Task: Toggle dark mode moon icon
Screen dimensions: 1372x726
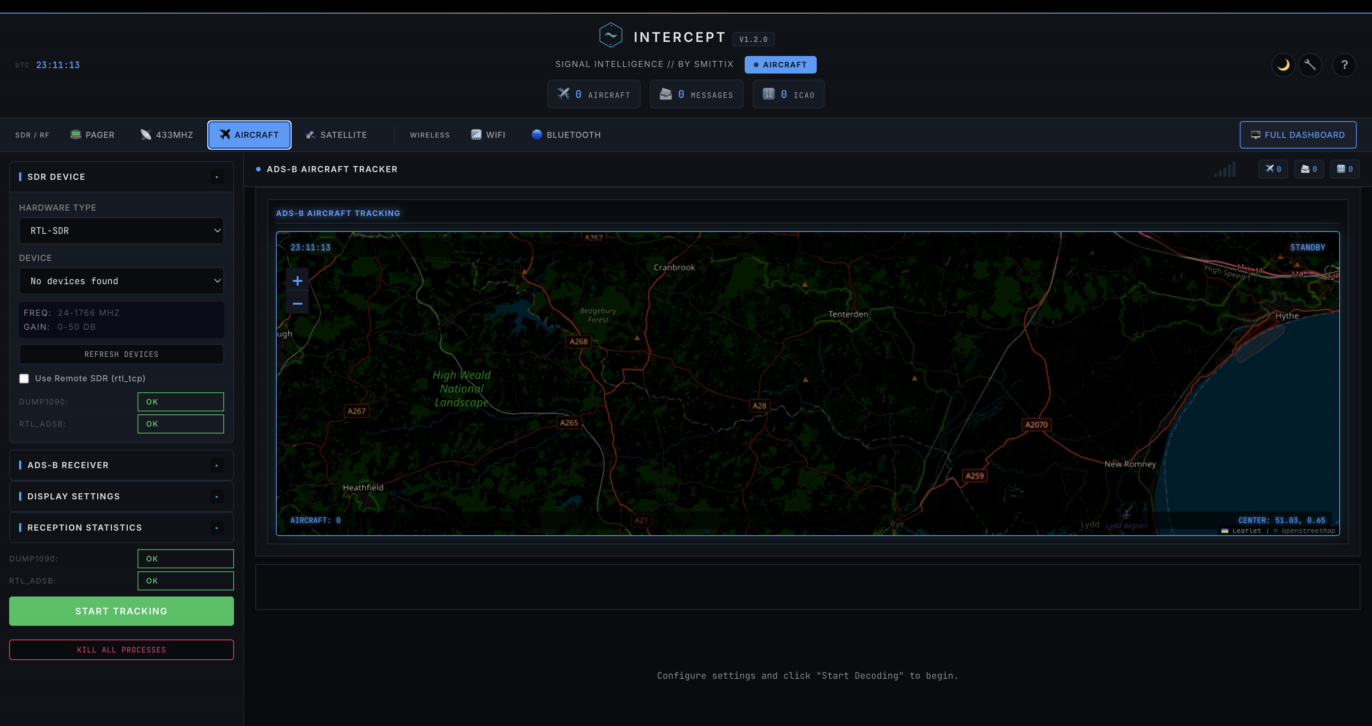Action: (x=1284, y=65)
